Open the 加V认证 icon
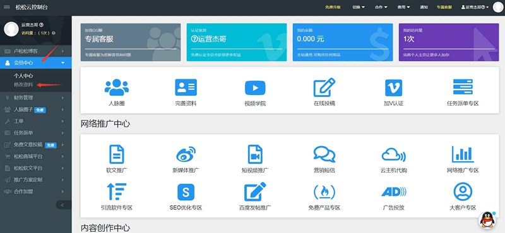This screenshot has height=233, width=505. tap(393, 88)
